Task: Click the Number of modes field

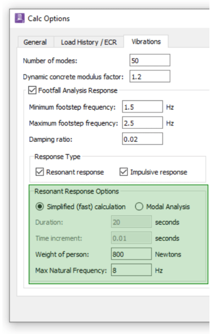Action: [150, 60]
